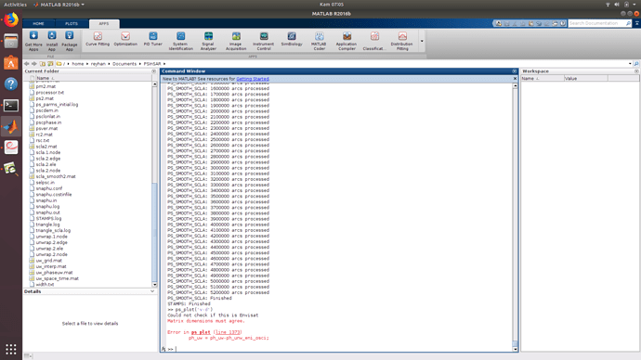Screen dimensions: 641x360
Task: Go back to previous folder
Action: click(x=27, y=64)
